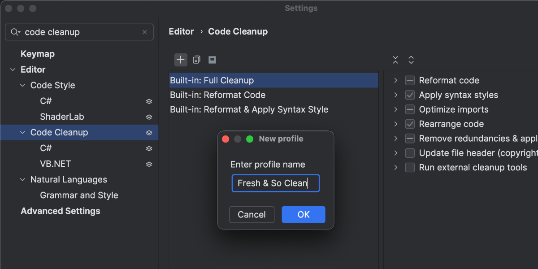Click the duplicate profile icon
Viewport: 538px width, 269px height.
(x=196, y=60)
